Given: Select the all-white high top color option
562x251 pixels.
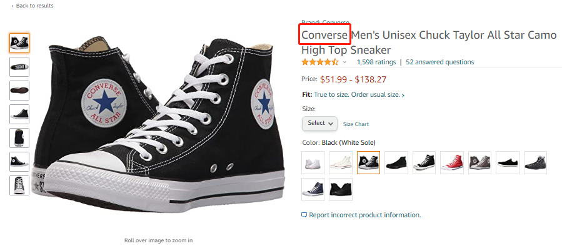Looking at the screenshot, I should [x=313, y=162].
